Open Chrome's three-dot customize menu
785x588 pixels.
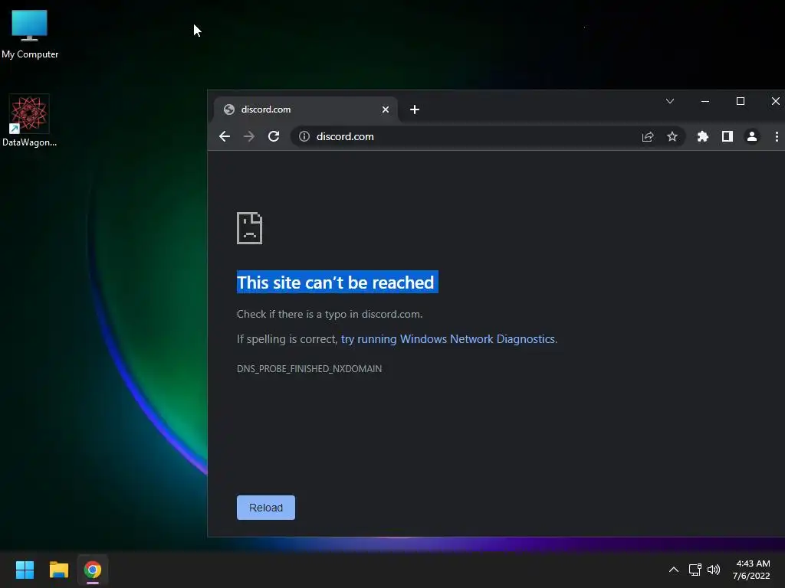pos(777,136)
